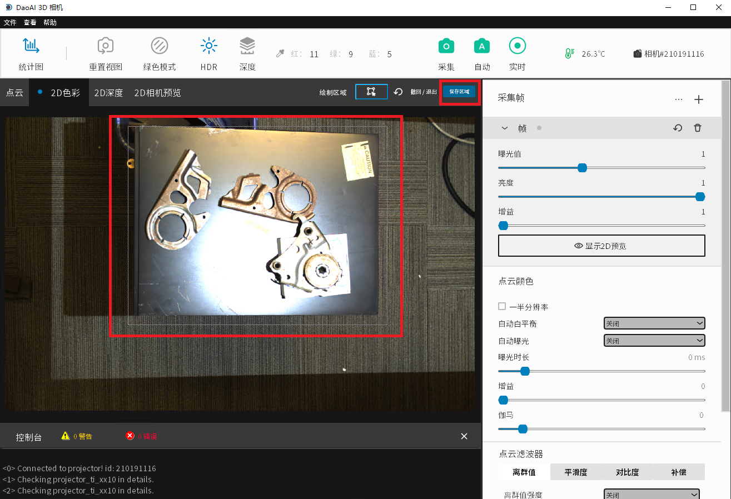This screenshot has width=731, height=499.
Task: Select the 补偿 filter tab
Action: point(679,472)
